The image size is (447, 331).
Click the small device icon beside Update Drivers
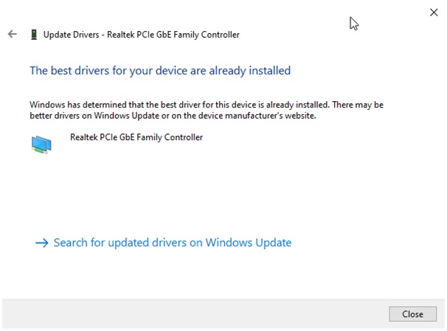(x=33, y=35)
